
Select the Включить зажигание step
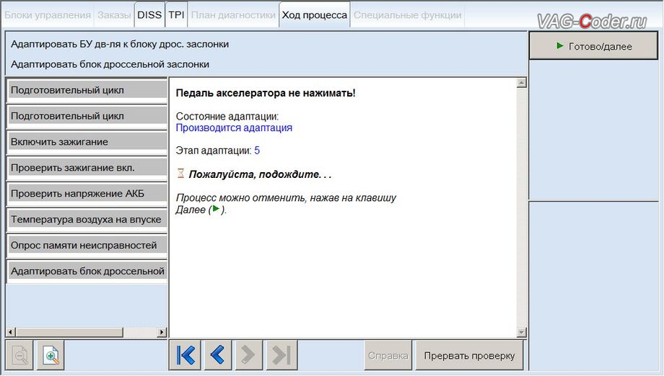[86, 142]
